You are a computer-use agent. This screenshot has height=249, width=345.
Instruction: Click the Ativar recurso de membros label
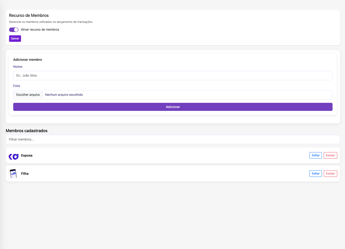(x=40, y=30)
